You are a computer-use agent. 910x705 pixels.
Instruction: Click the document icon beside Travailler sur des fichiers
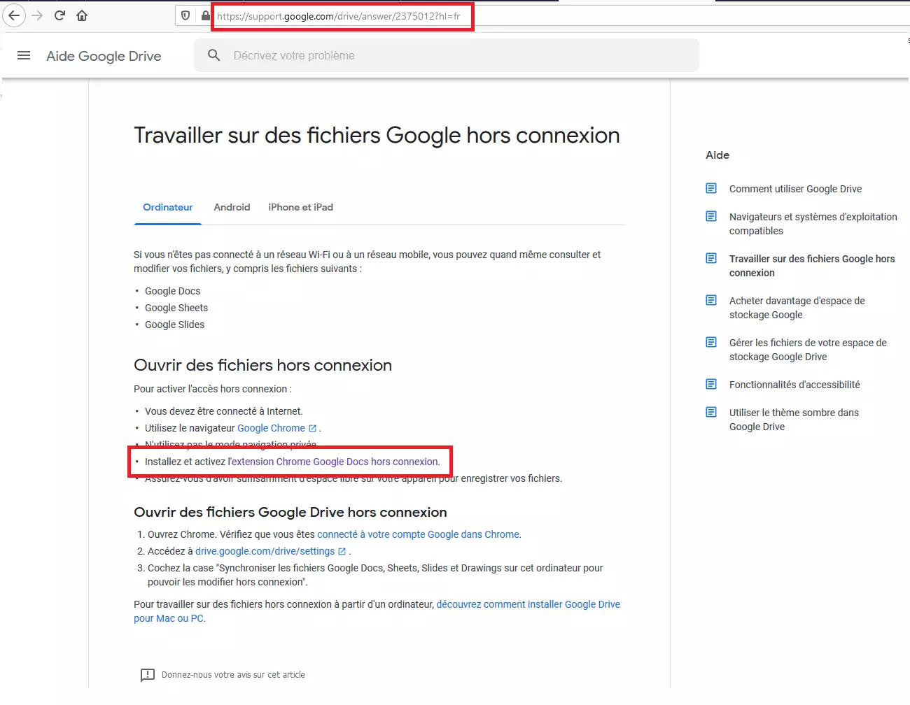(711, 258)
